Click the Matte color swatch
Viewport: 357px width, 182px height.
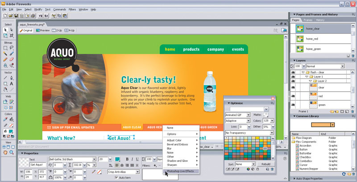266,115
